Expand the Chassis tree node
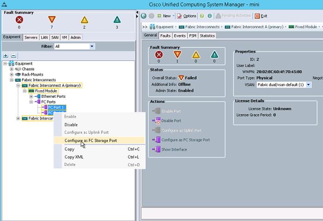The height and width of the screenshot is (221, 323). pos(12,69)
